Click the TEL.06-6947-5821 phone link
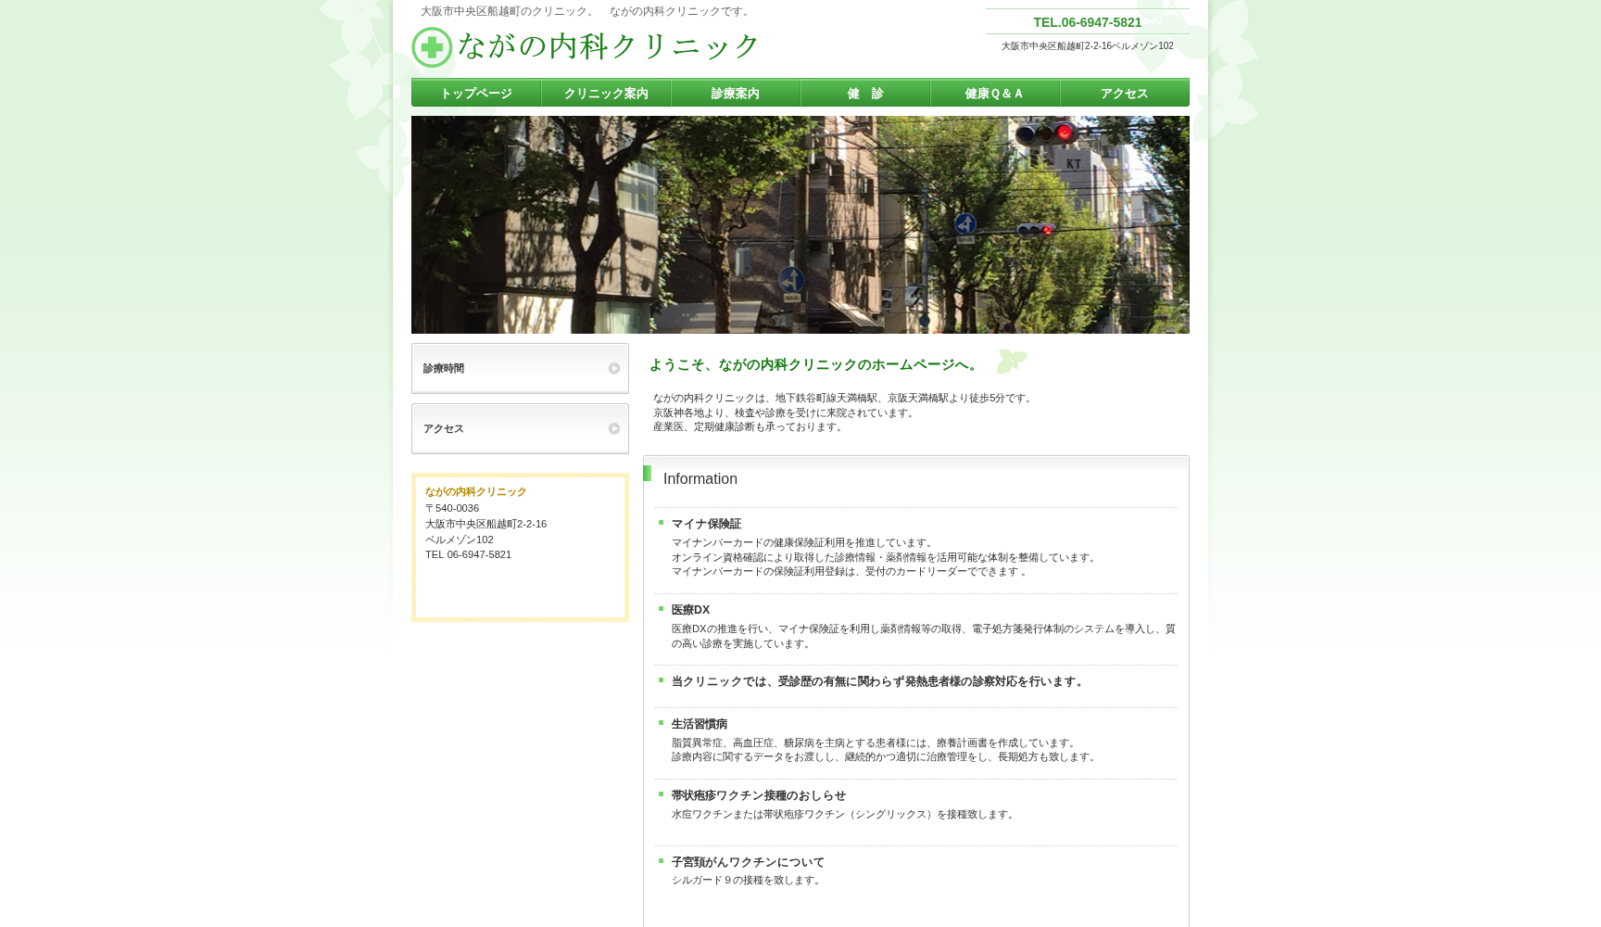 [x=1086, y=22]
